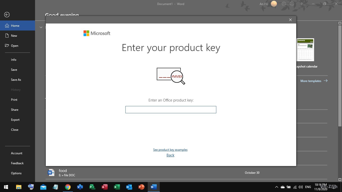Open Help via the question mark icon
Viewport: 342px width, 192px height.
pyautogui.click(x=302, y=4)
